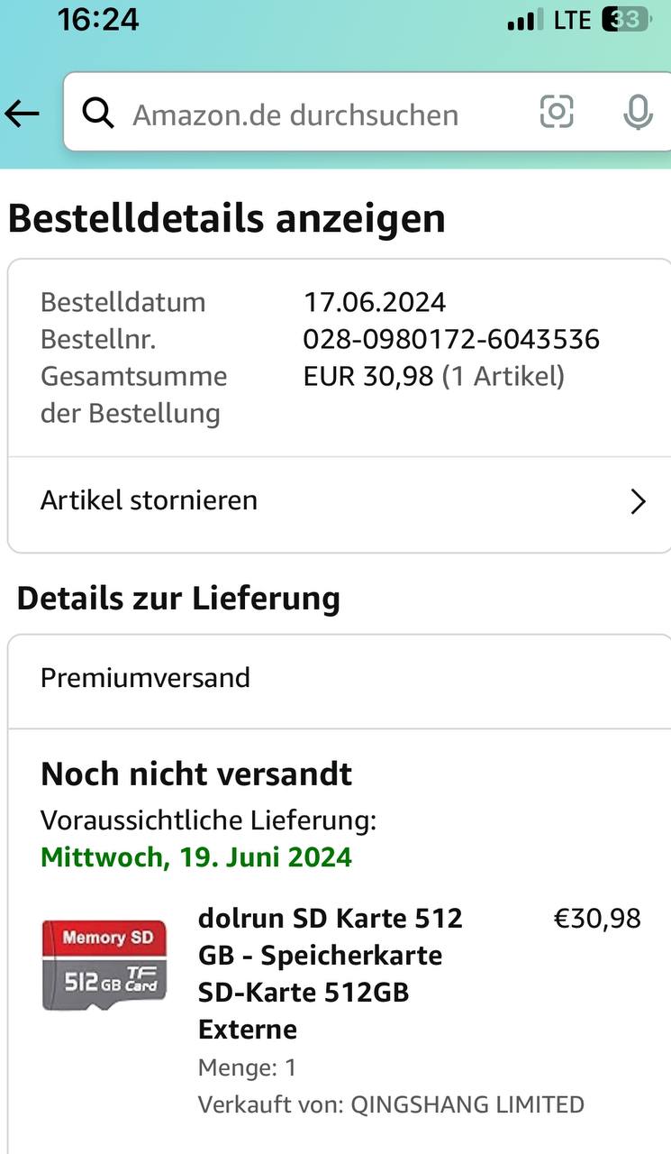Click the magnifying glass search icon
This screenshot has width=671, height=1154.
[x=98, y=114]
